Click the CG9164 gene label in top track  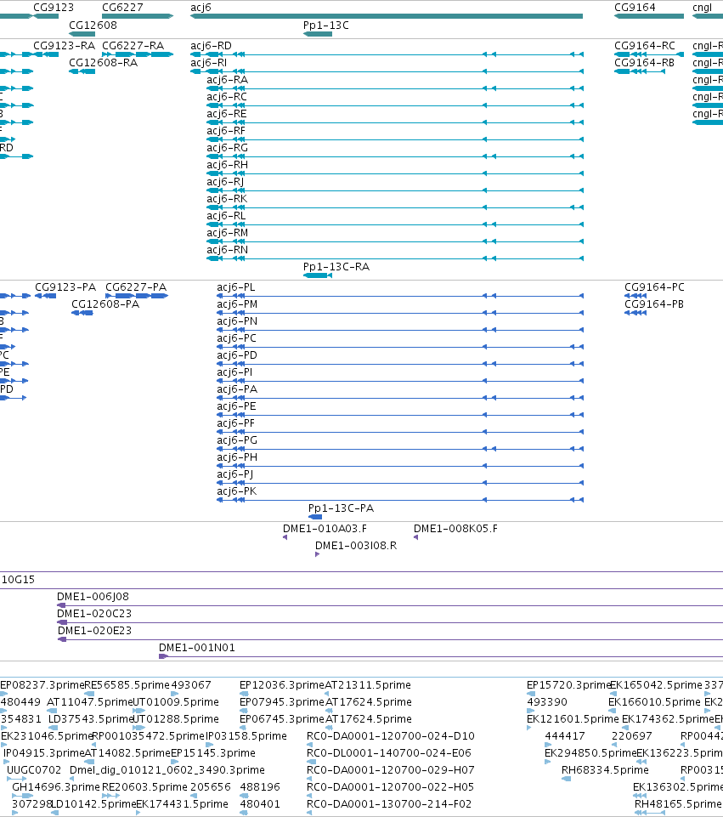pos(635,8)
